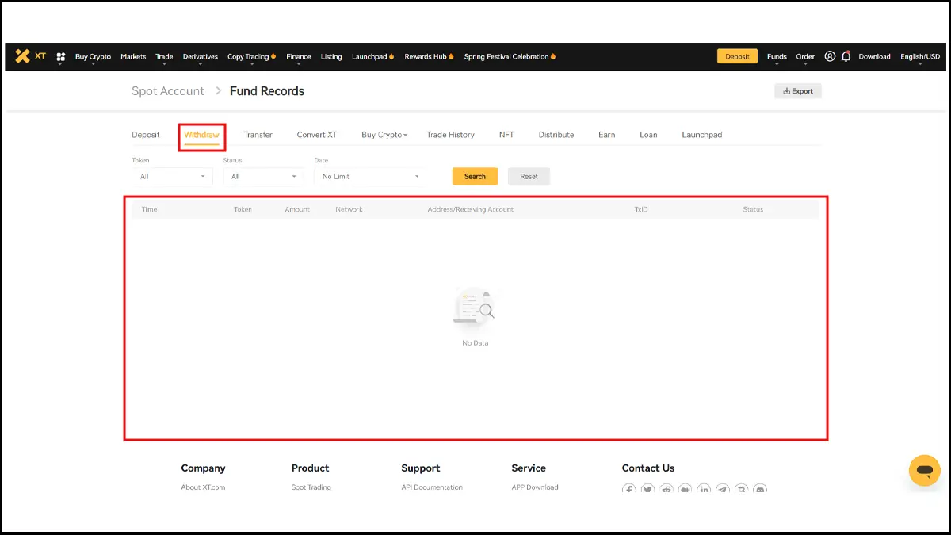Open the user profile icon in header

830,56
